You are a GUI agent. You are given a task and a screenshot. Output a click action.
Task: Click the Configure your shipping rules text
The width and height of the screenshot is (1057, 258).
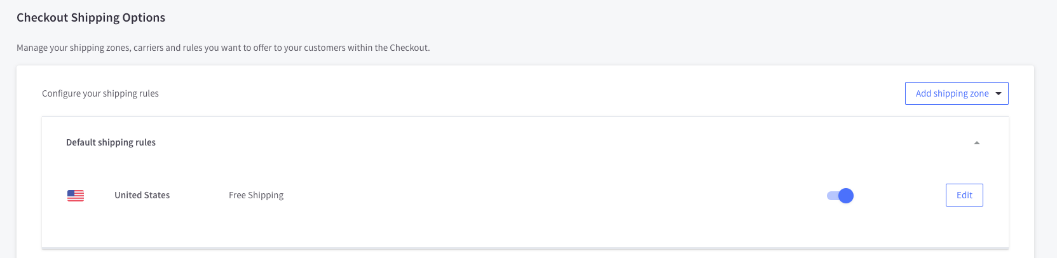[x=100, y=93]
